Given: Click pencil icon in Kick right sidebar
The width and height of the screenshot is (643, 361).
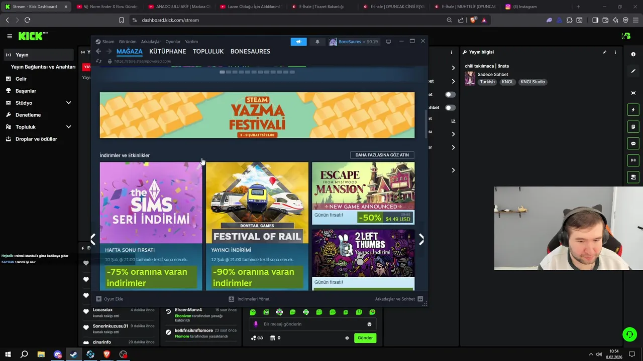Looking at the screenshot, I should (x=633, y=71).
